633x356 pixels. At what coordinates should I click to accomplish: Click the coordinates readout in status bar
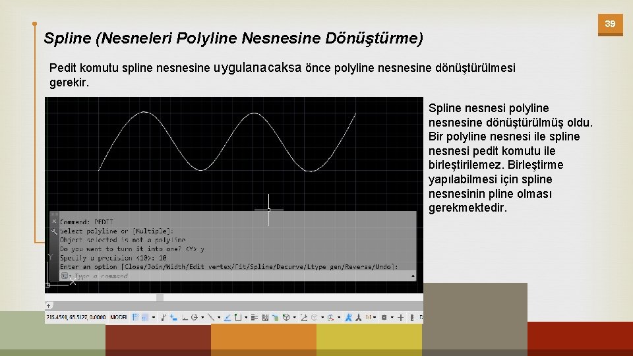pyautogui.click(x=76, y=317)
